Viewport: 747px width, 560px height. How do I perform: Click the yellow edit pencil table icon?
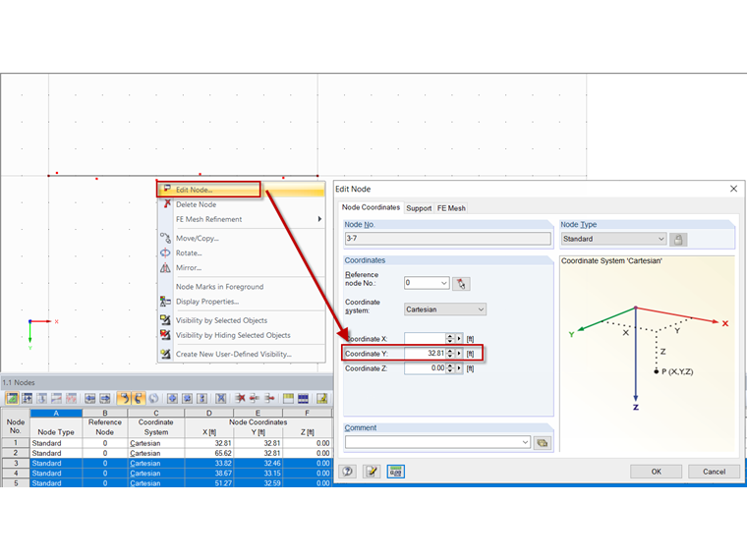tap(322, 398)
